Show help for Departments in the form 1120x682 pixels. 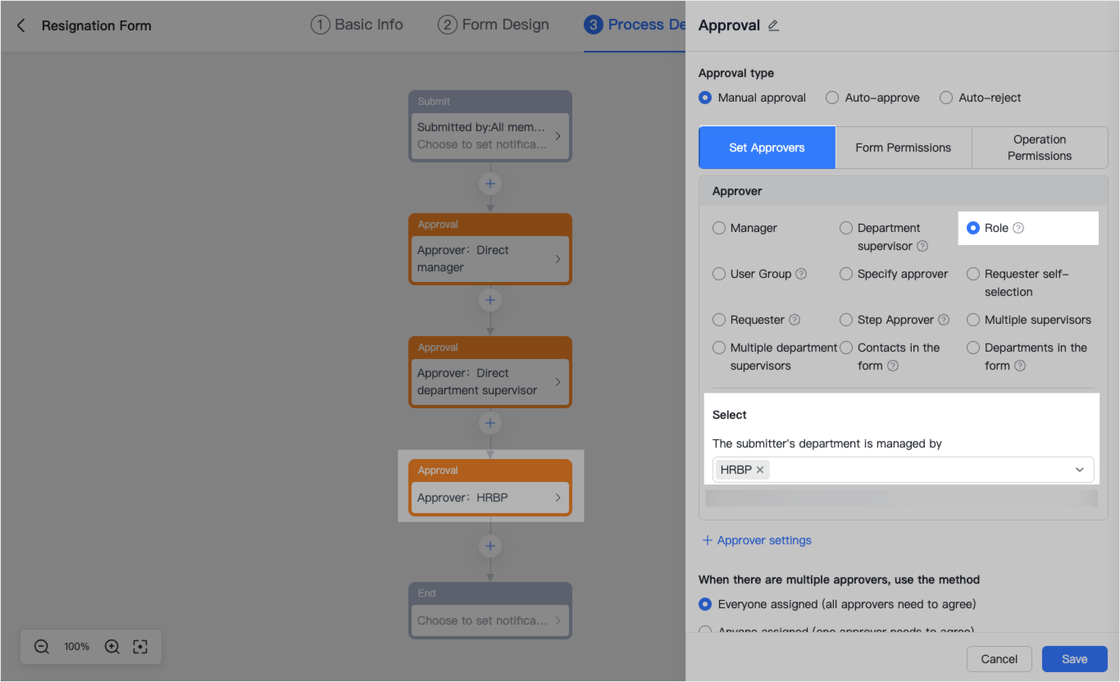point(1020,366)
